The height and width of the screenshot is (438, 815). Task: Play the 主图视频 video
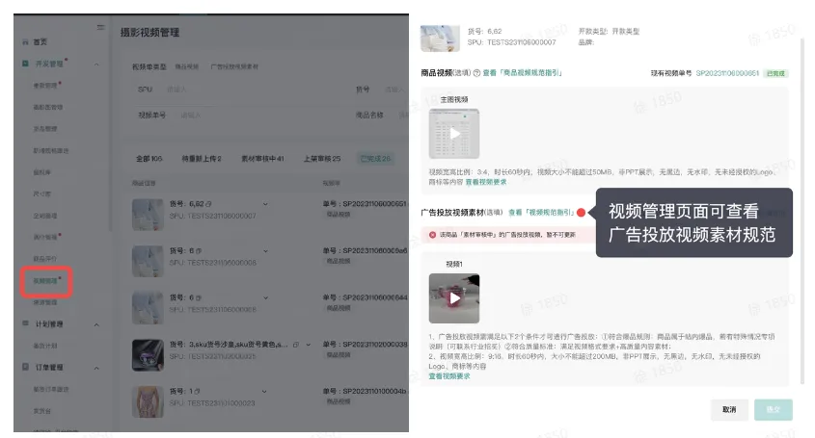[x=454, y=134]
